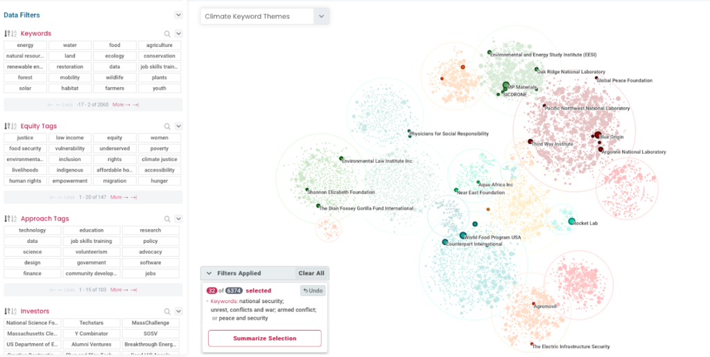Viewport: 710px width, 357px height.
Task: Click Summarize Selection button
Action: click(264, 338)
